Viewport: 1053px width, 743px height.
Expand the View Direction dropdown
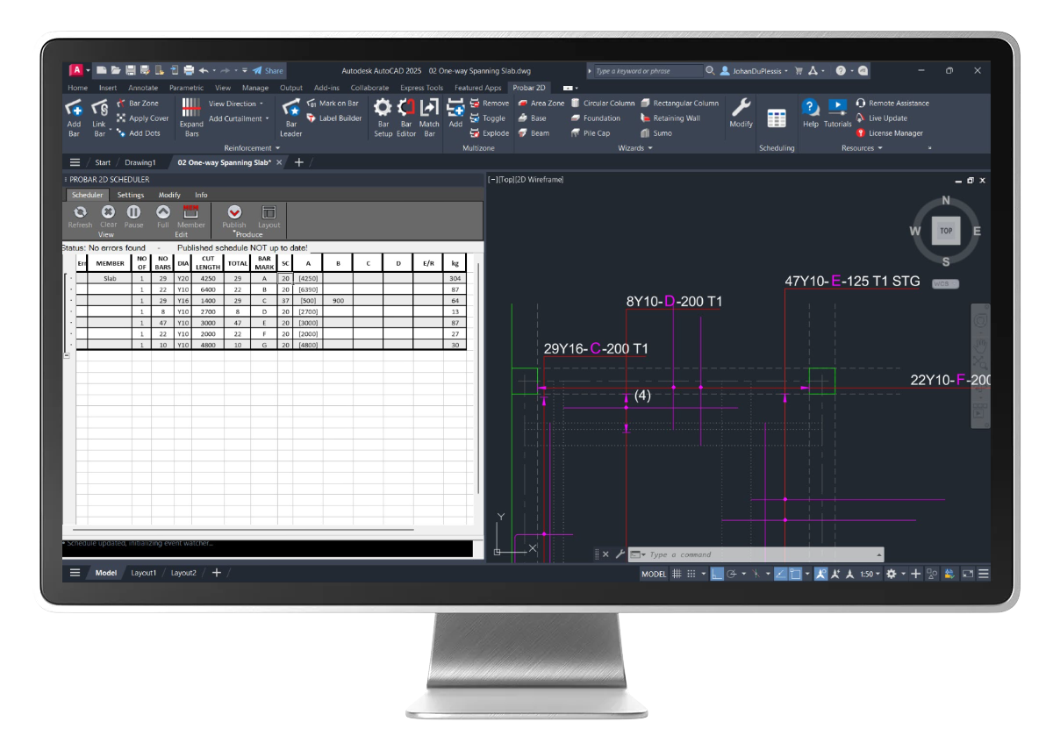point(236,104)
